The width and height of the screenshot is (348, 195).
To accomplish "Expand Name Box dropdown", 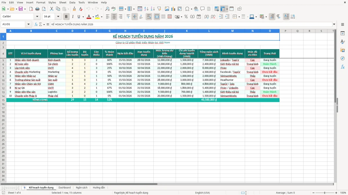I will click(x=28, y=24).
